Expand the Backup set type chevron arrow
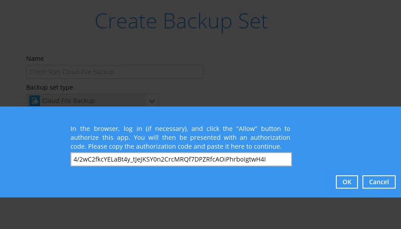401x229 pixels. point(152,101)
